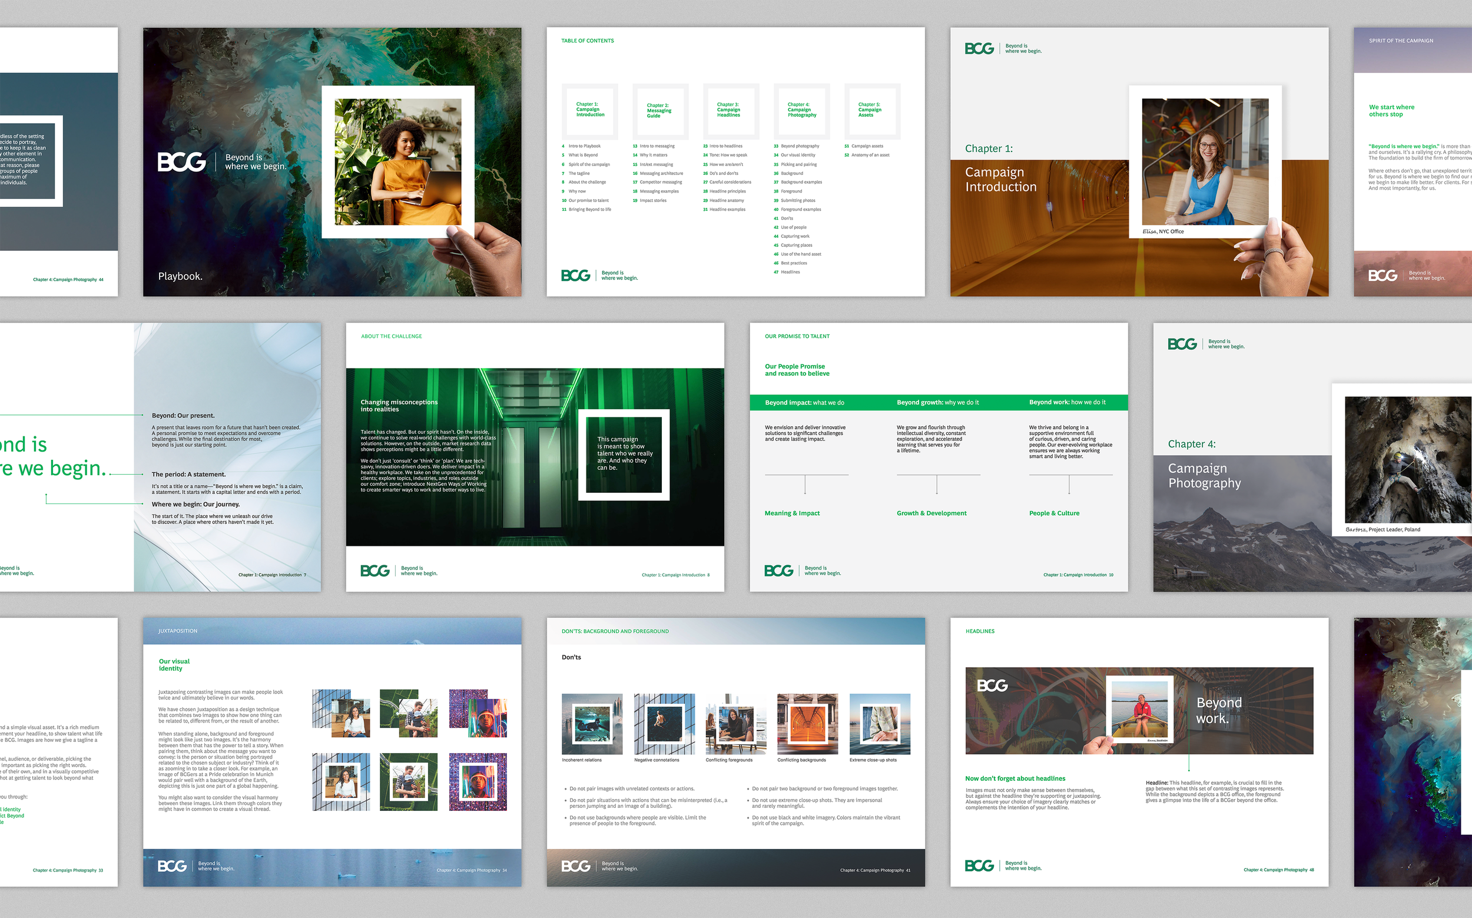Click Elisa's NYC Office portrait photo
This screenshot has height=918, width=1472.
(x=1204, y=162)
